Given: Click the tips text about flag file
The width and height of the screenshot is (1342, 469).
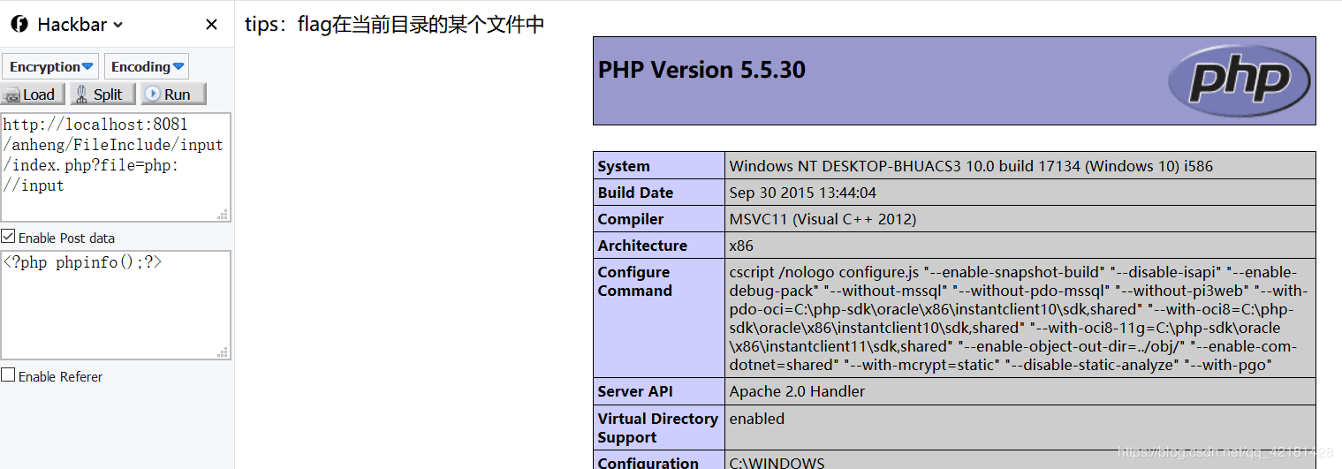Looking at the screenshot, I should tap(394, 24).
